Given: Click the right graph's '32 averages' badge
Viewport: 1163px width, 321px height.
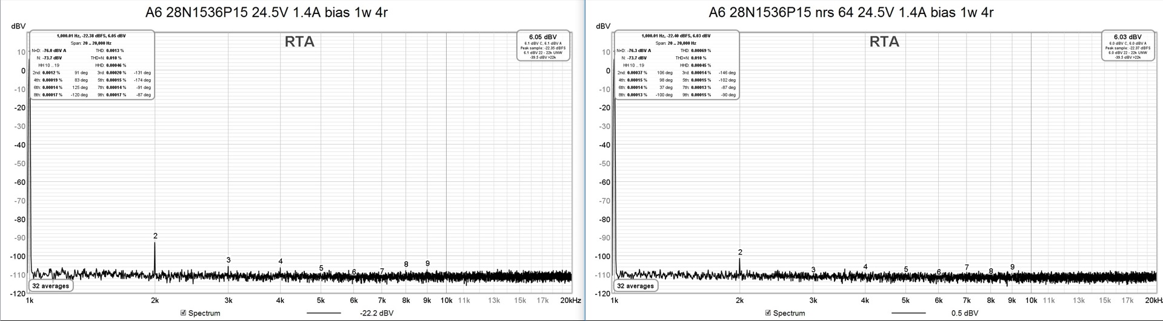Looking at the screenshot, I should coord(636,286).
